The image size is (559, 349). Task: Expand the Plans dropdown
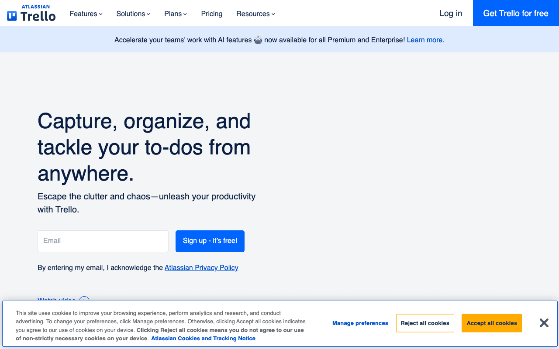pyautogui.click(x=175, y=14)
